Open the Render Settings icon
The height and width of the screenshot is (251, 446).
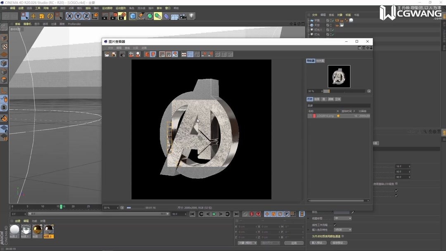[122, 16]
